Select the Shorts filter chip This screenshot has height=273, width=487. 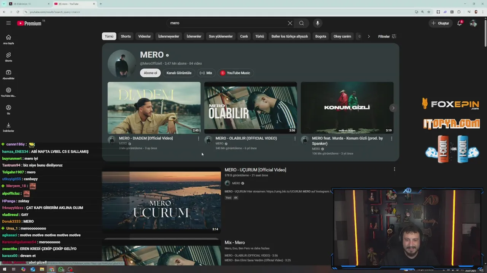[x=126, y=36]
